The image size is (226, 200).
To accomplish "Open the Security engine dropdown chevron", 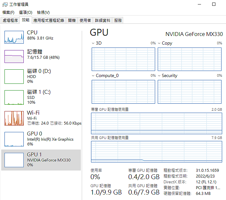I will (x=159, y=76).
